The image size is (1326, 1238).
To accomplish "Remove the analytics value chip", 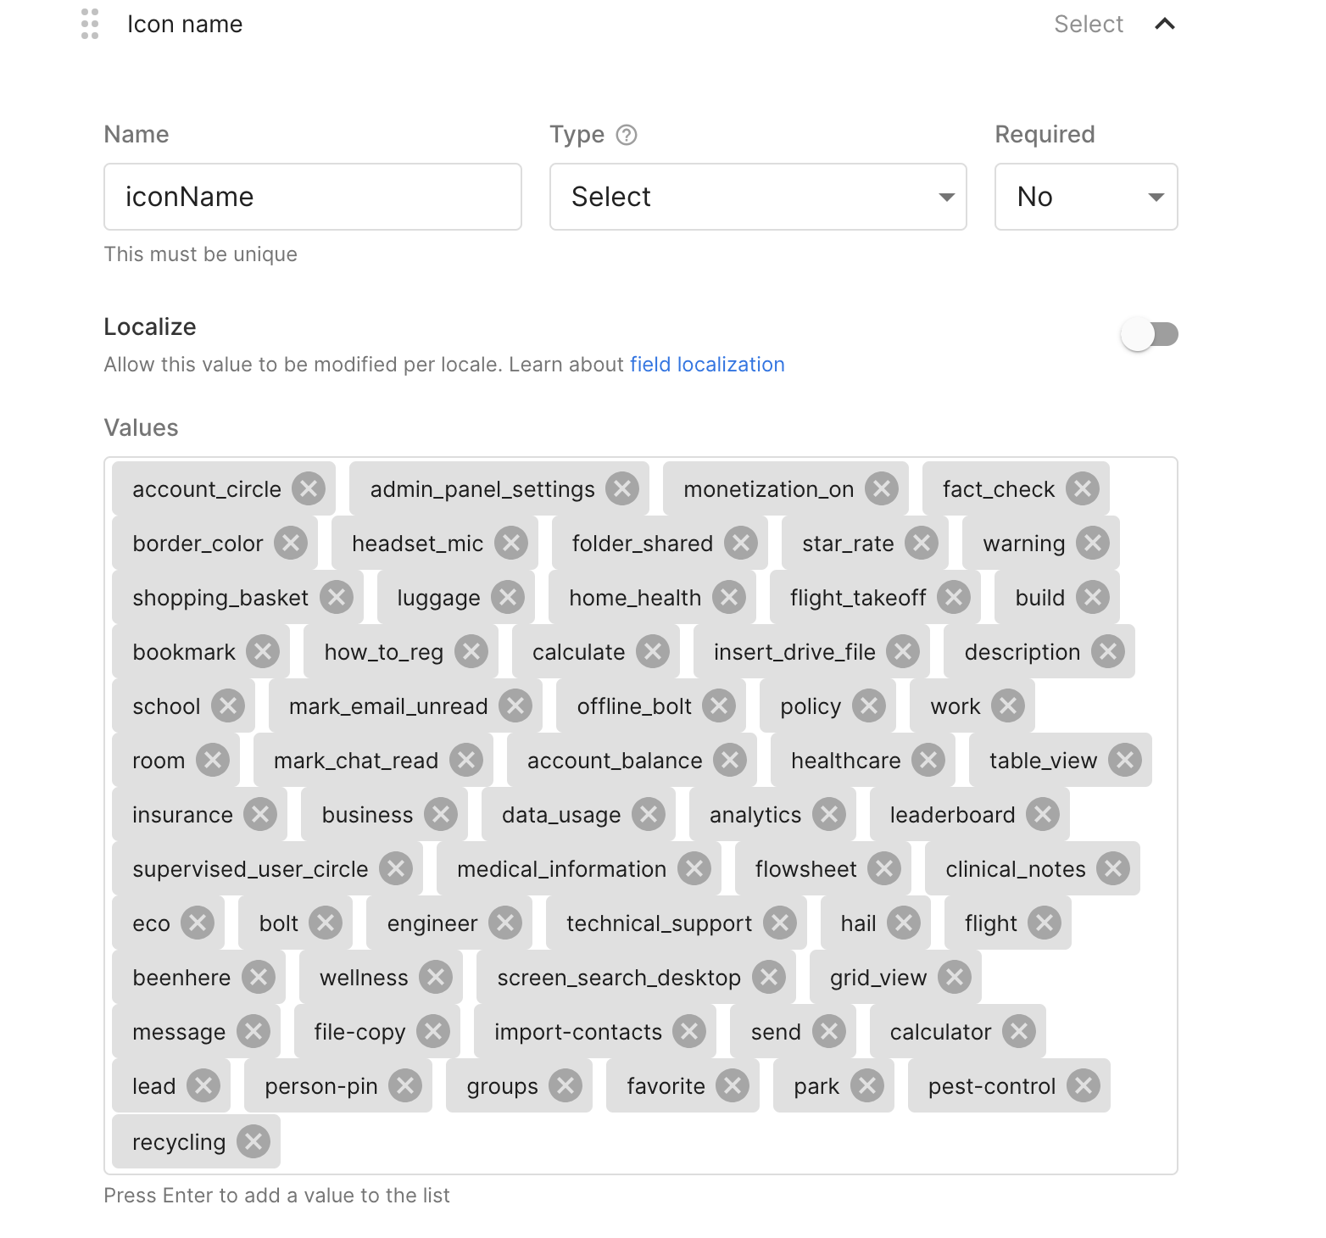I will point(829,814).
